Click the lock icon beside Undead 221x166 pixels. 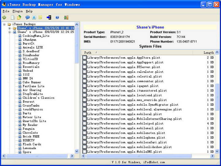(x=20, y=71)
